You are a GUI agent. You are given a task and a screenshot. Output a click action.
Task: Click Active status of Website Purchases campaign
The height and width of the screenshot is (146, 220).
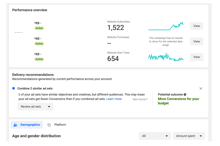39,44
